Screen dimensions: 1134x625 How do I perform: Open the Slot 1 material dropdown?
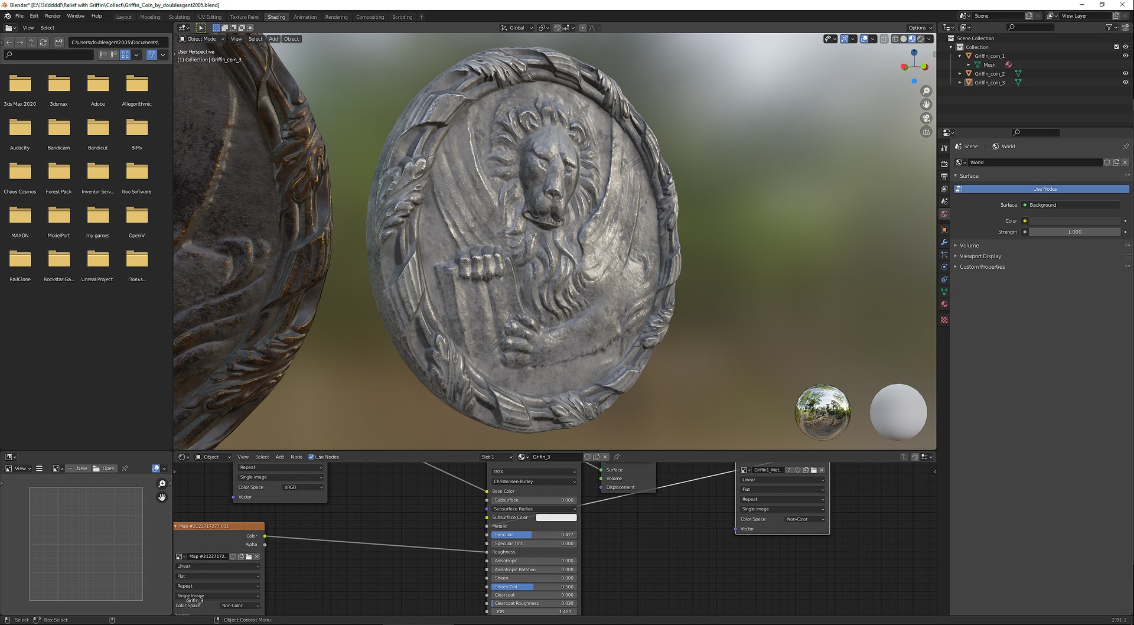[496, 457]
